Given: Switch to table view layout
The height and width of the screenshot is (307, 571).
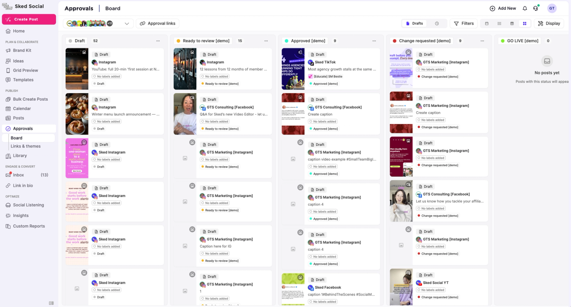Looking at the screenshot, I should [512, 23].
